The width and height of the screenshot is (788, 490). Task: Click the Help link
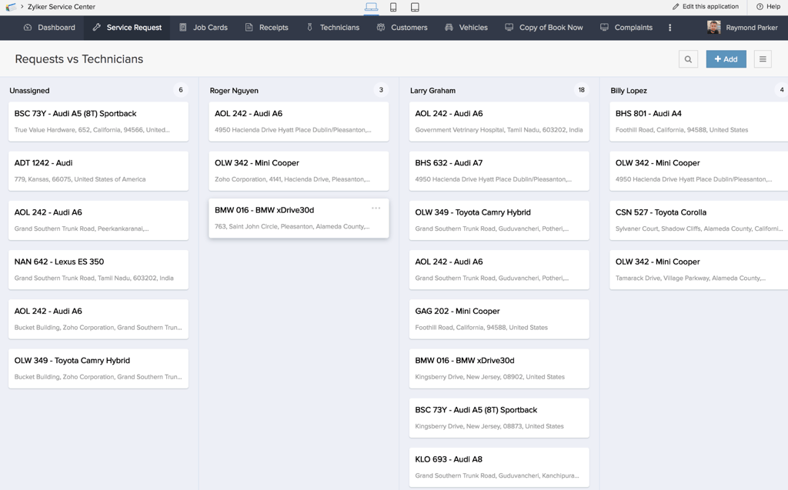point(769,7)
